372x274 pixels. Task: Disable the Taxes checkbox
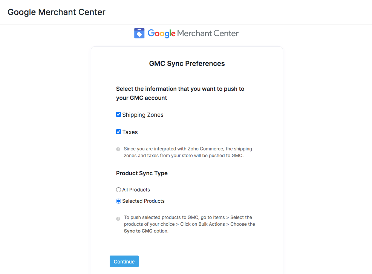click(118, 132)
